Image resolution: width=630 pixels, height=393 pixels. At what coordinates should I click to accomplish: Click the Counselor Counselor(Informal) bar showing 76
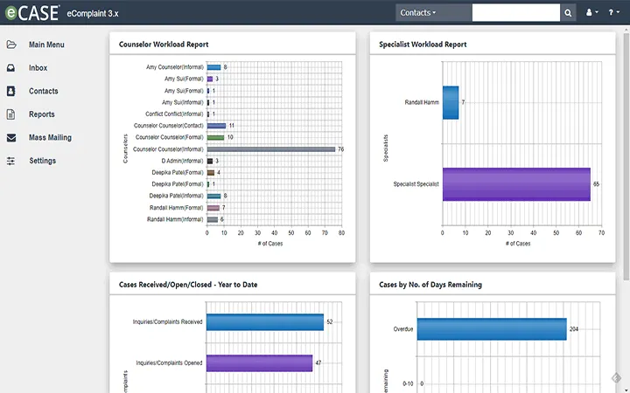pos(271,149)
